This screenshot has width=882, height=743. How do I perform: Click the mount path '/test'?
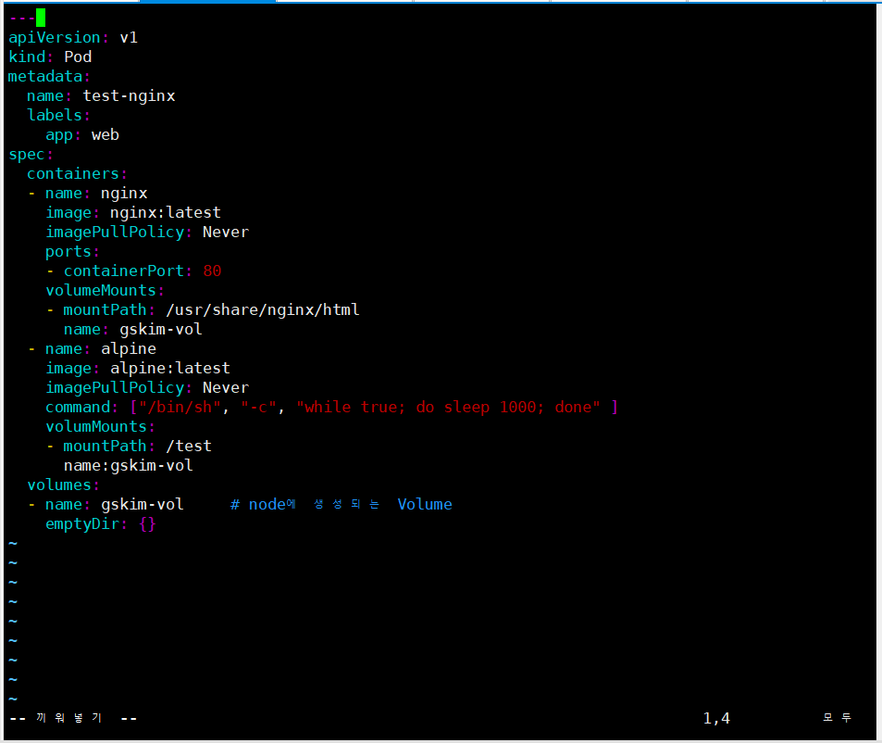189,447
